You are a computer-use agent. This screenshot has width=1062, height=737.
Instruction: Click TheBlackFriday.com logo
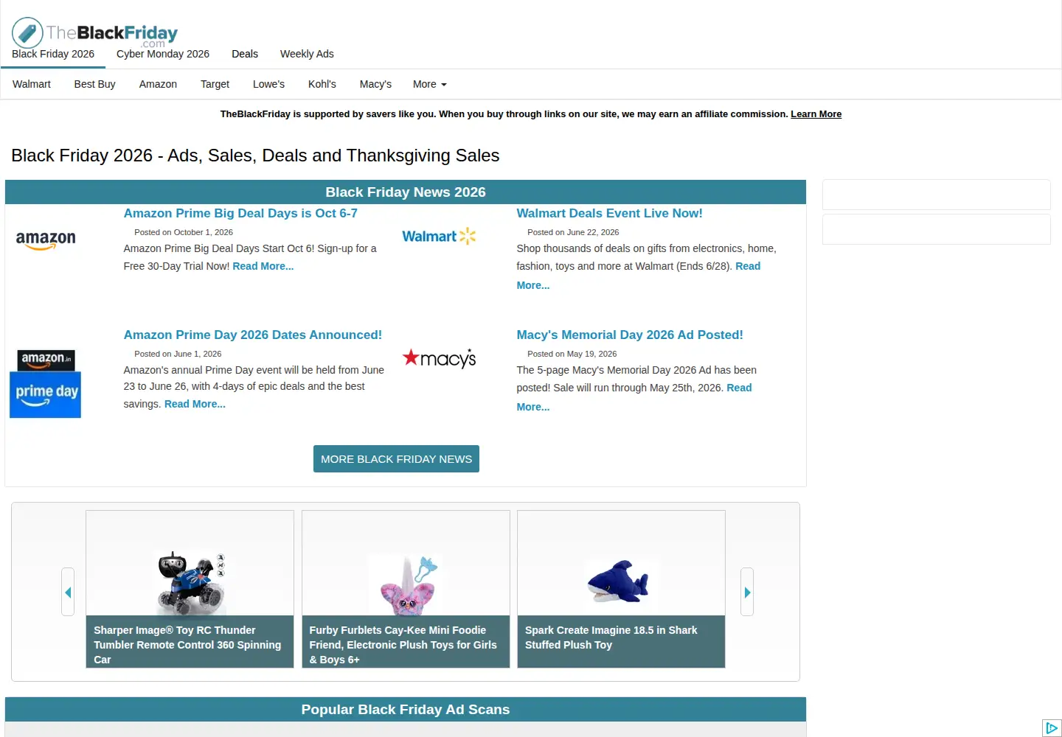95,32
